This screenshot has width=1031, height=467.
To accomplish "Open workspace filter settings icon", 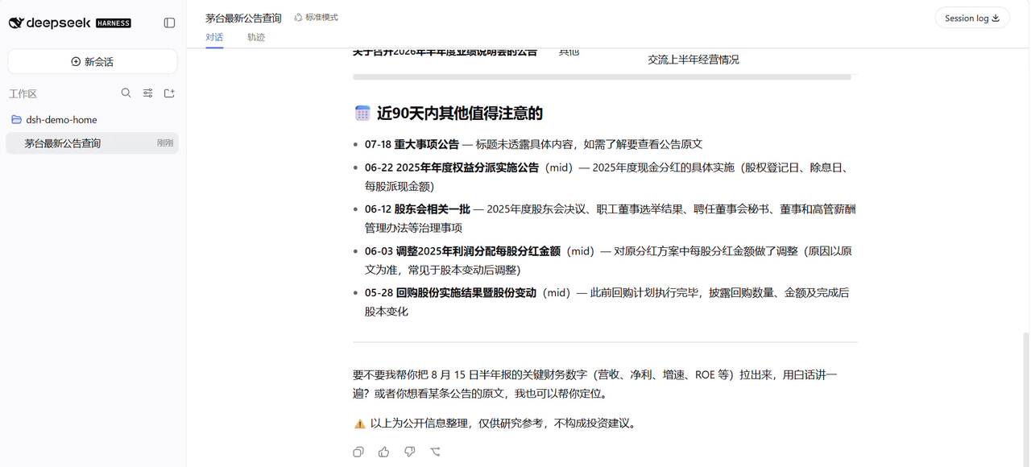I will pos(148,93).
